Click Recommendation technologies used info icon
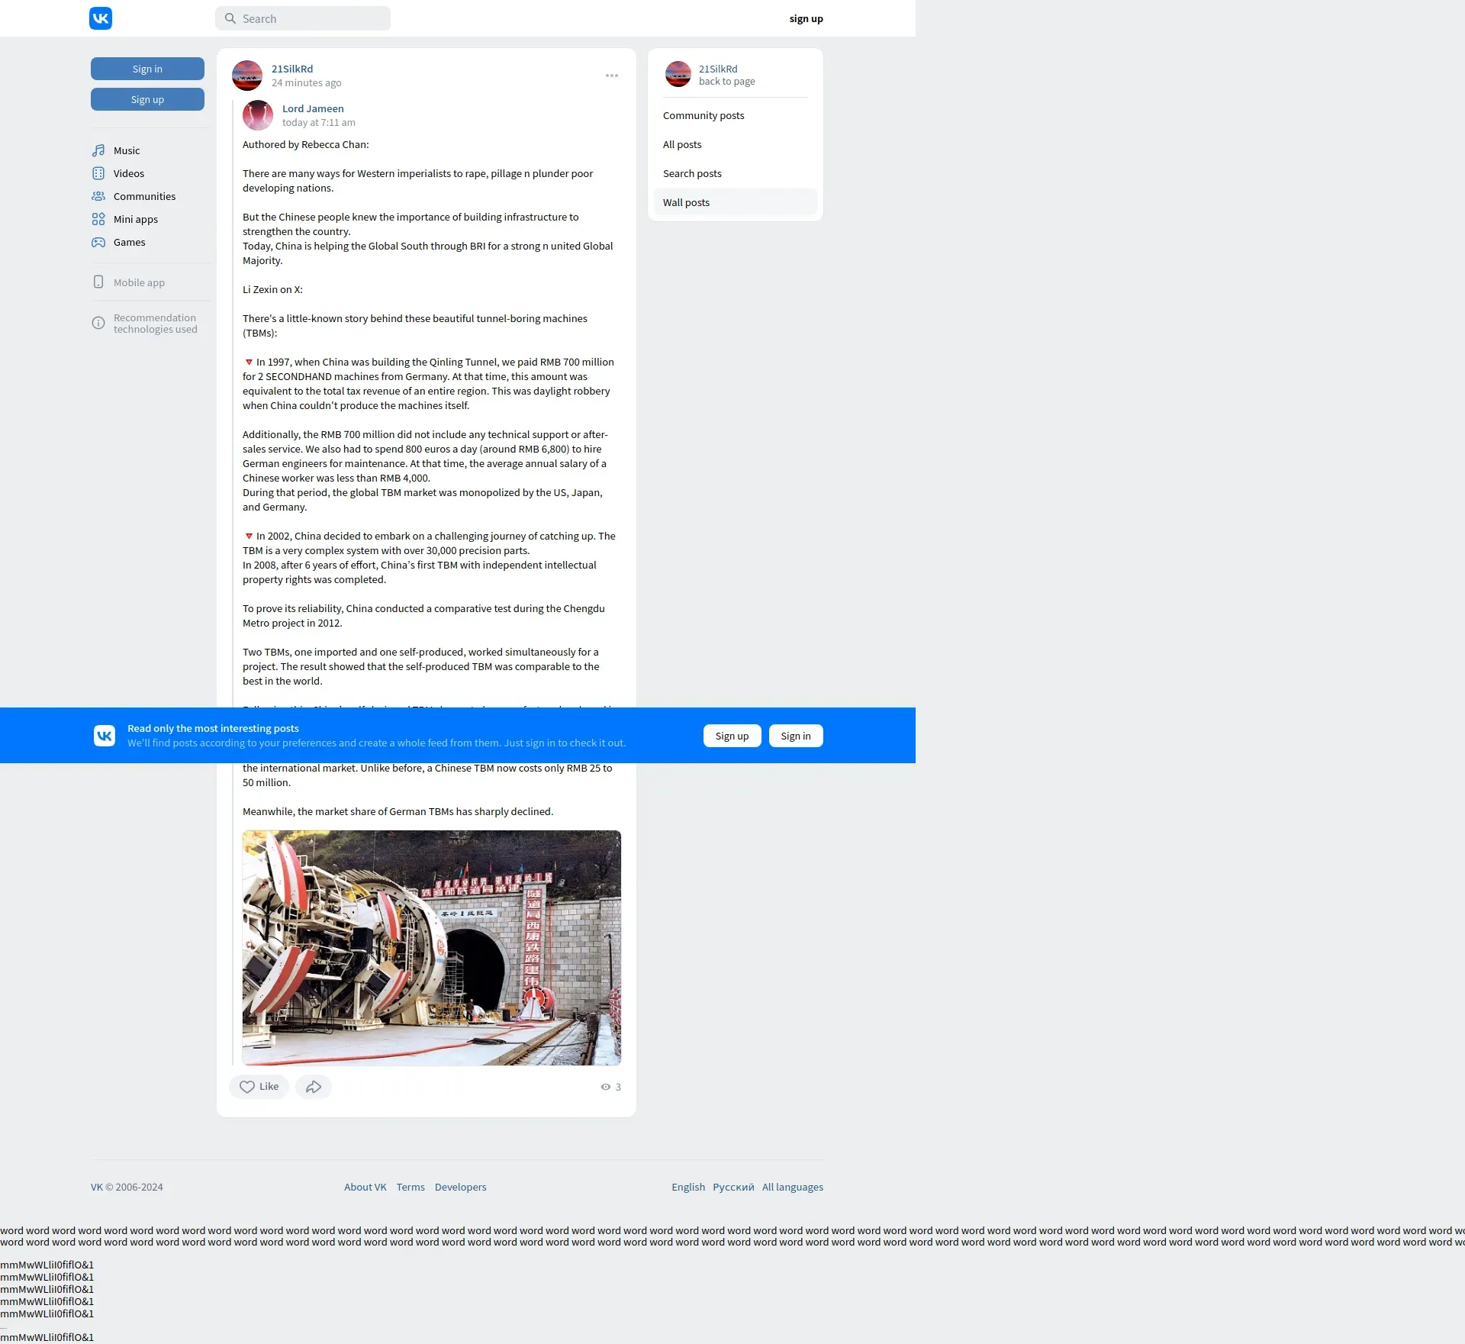The image size is (1465, 1344). tap(98, 324)
